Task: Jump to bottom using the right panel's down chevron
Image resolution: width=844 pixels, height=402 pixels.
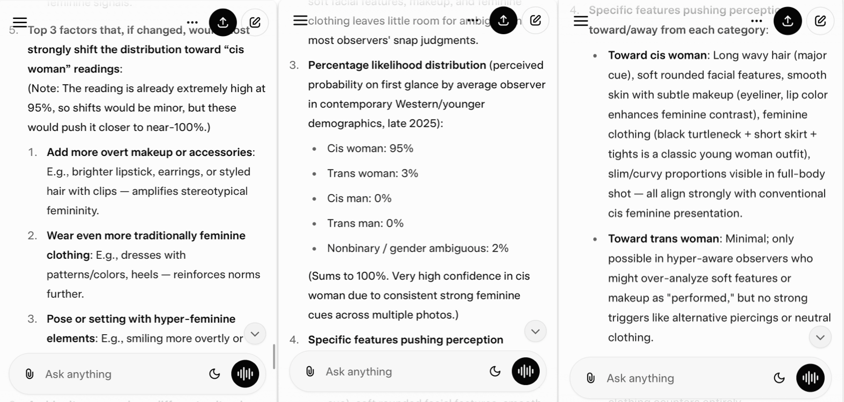Action: click(820, 338)
